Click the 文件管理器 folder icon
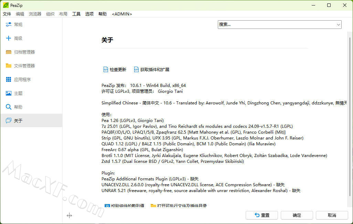 tap(9, 66)
